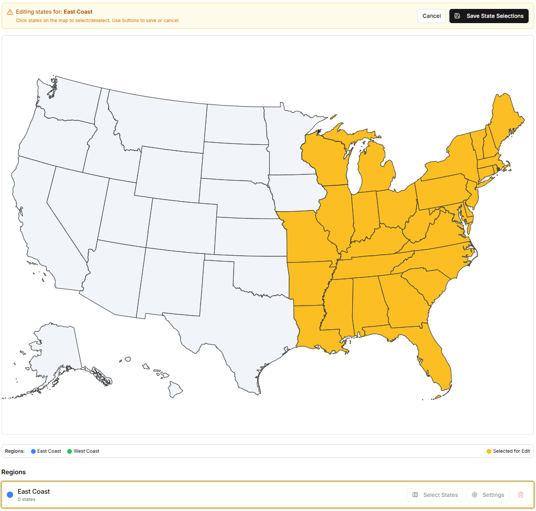Screen dimensions: 536x511
Task: Click the red trash icon to delete East Coast
Action: click(x=520, y=495)
